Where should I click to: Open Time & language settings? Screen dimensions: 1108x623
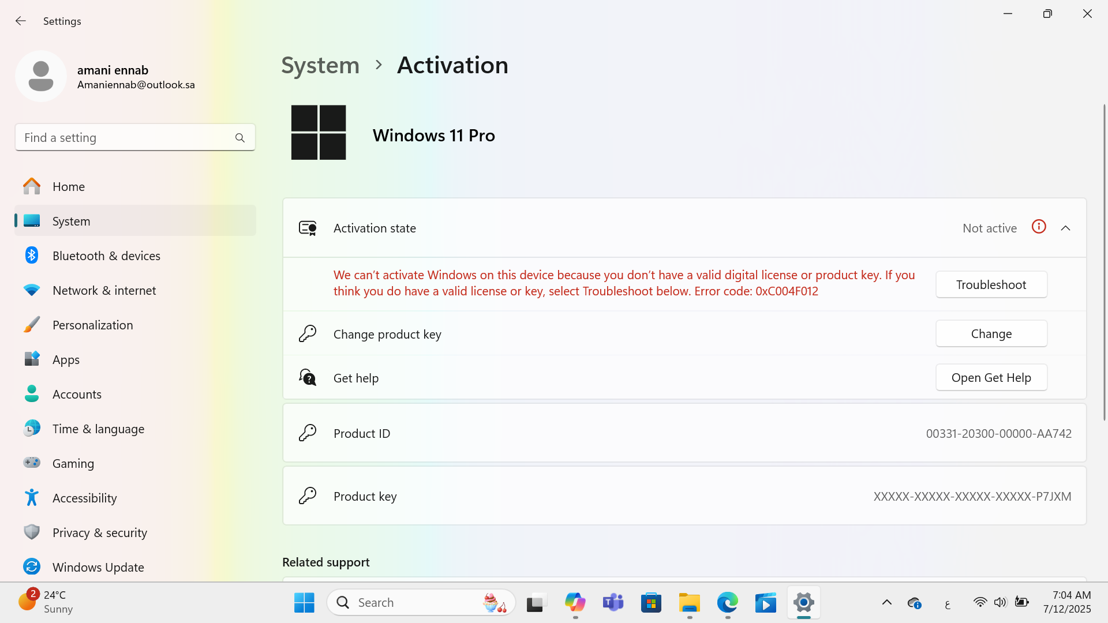(x=135, y=429)
